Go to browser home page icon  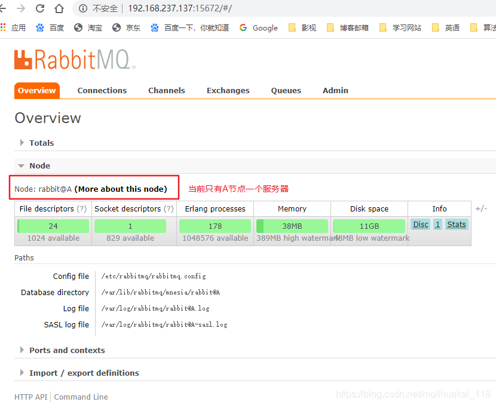[x=59, y=8]
